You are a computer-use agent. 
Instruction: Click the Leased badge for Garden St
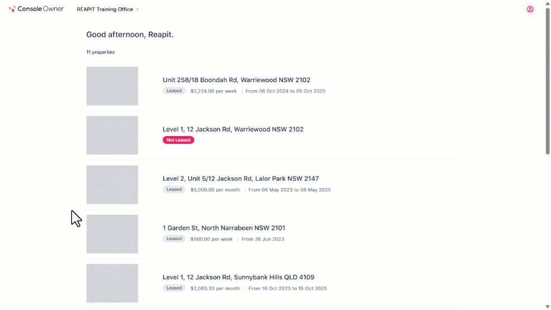click(x=174, y=239)
